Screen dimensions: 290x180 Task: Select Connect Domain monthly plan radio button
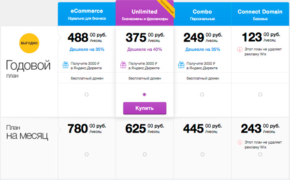(260, 154)
